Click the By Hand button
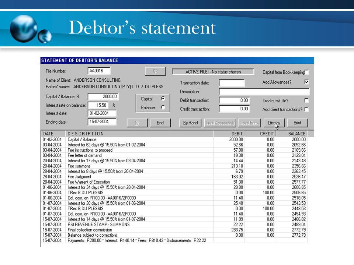 (190, 123)
